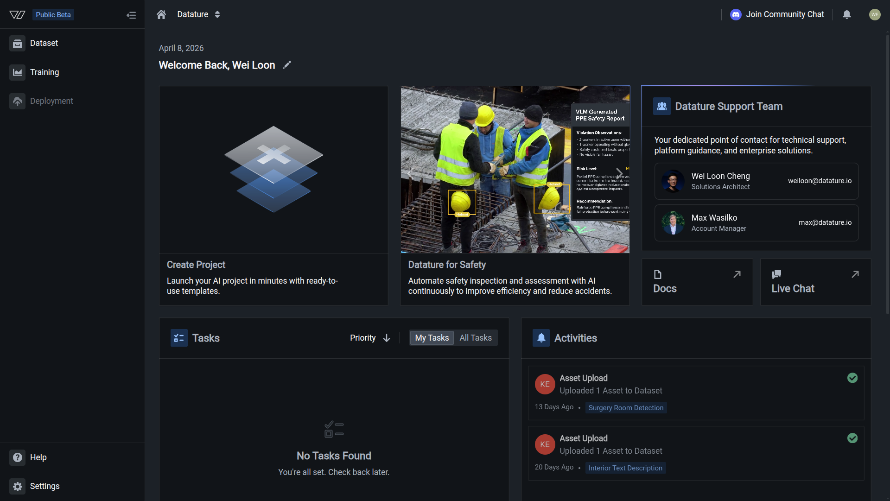This screenshot has width=890, height=501.
Task: Open the Docs card
Action: (x=697, y=282)
